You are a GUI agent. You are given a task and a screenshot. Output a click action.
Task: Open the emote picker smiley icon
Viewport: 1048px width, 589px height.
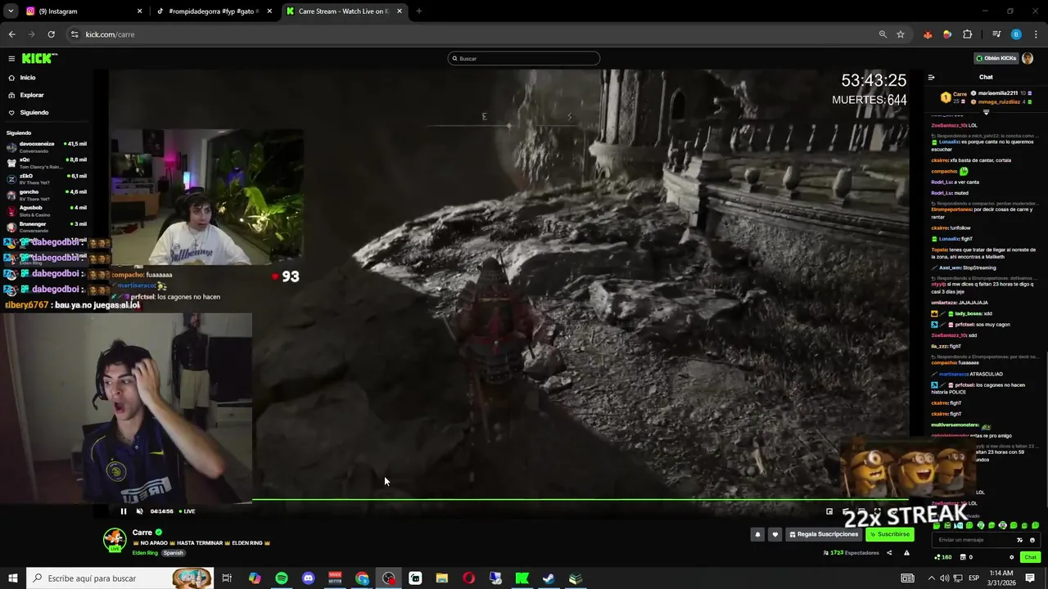click(1032, 540)
